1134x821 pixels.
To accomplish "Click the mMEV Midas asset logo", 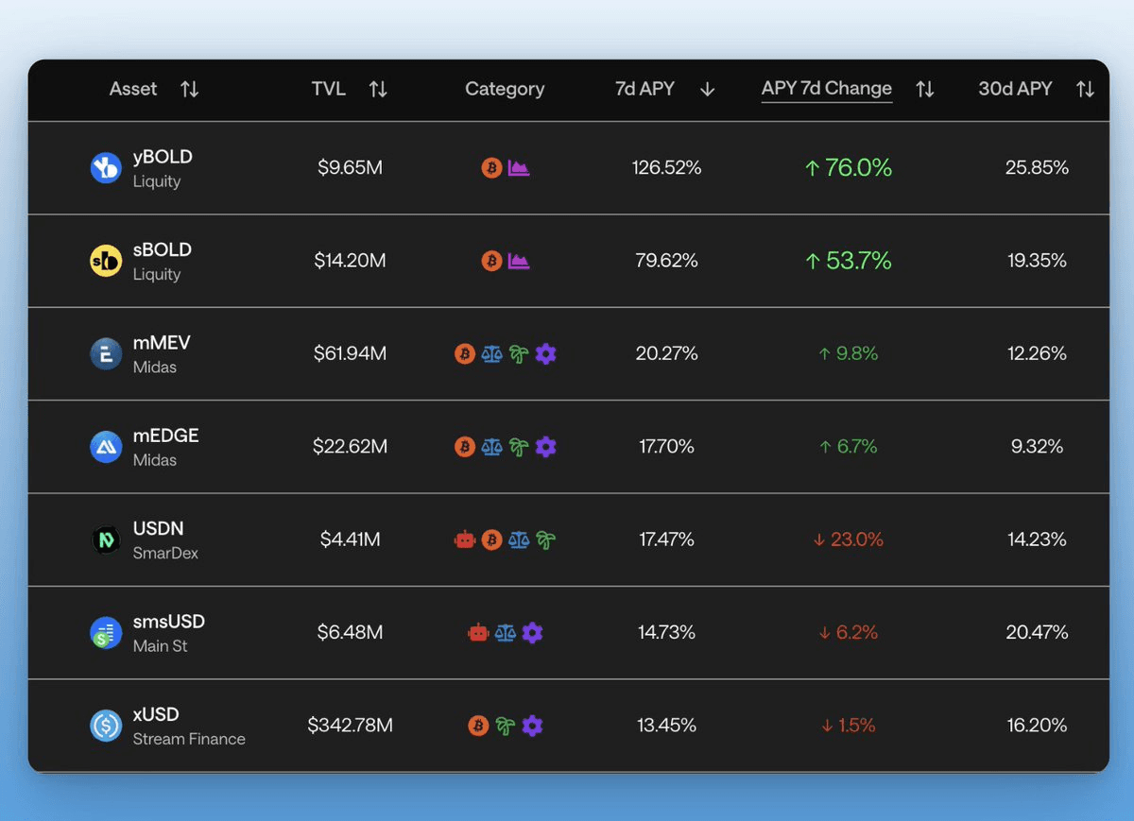I will click(106, 353).
